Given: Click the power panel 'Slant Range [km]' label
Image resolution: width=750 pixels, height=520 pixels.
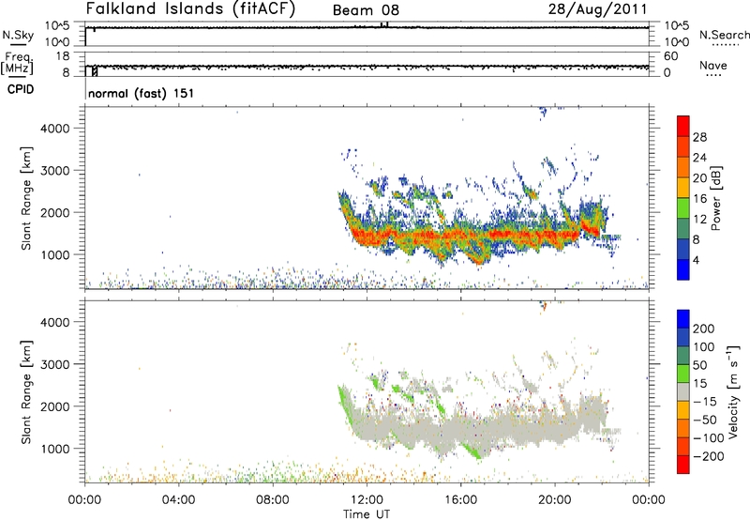Looking at the screenshot, I should (x=26, y=198).
